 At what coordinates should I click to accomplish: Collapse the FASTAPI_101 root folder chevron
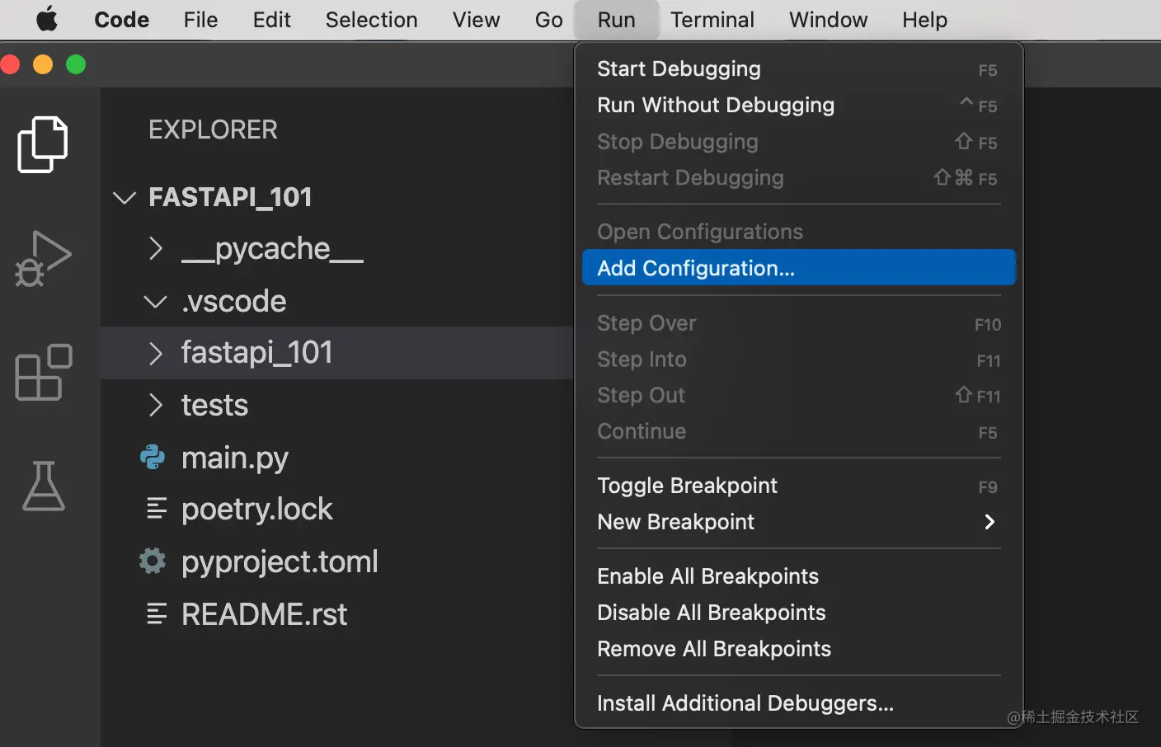click(x=124, y=198)
